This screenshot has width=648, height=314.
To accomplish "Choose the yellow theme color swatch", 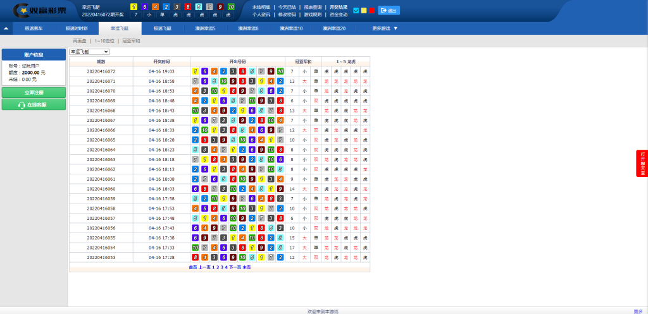I will (364, 11).
